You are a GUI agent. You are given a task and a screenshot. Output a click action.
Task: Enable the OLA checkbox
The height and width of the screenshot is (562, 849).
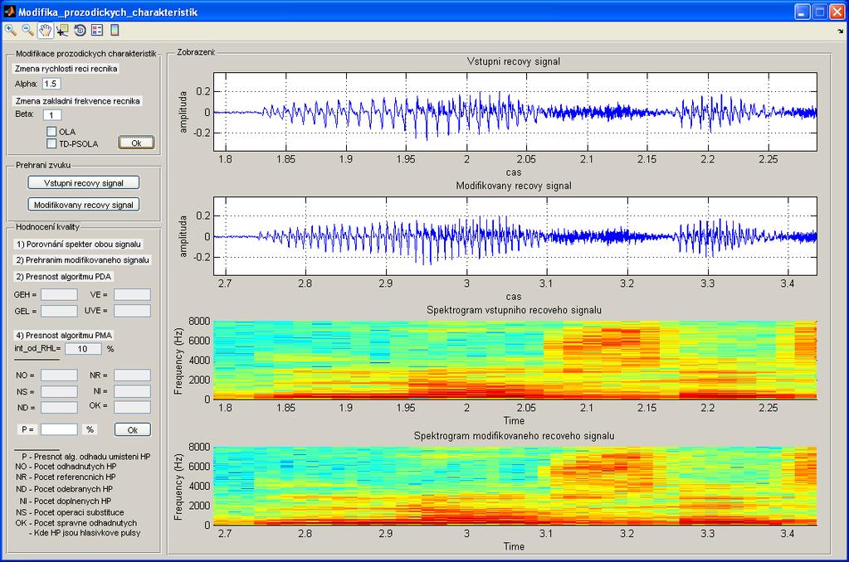pos(51,132)
